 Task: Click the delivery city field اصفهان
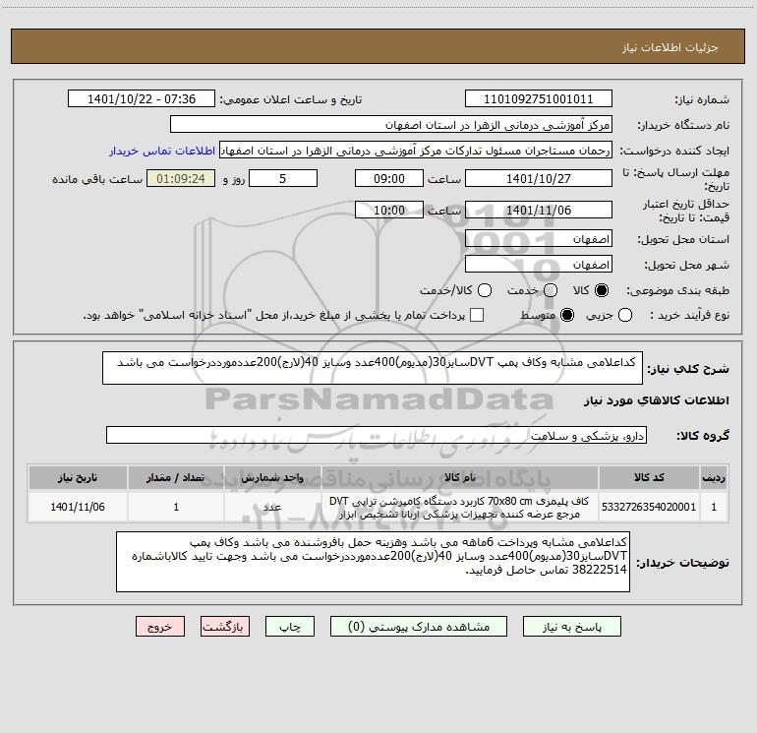[x=539, y=265]
